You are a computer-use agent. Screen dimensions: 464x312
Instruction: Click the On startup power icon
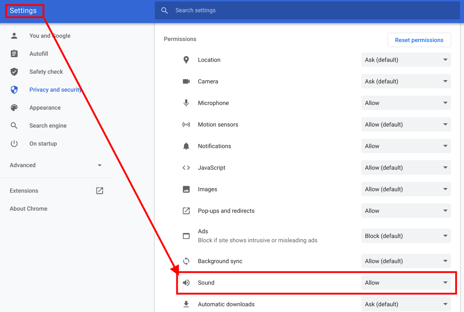click(x=14, y=143)
